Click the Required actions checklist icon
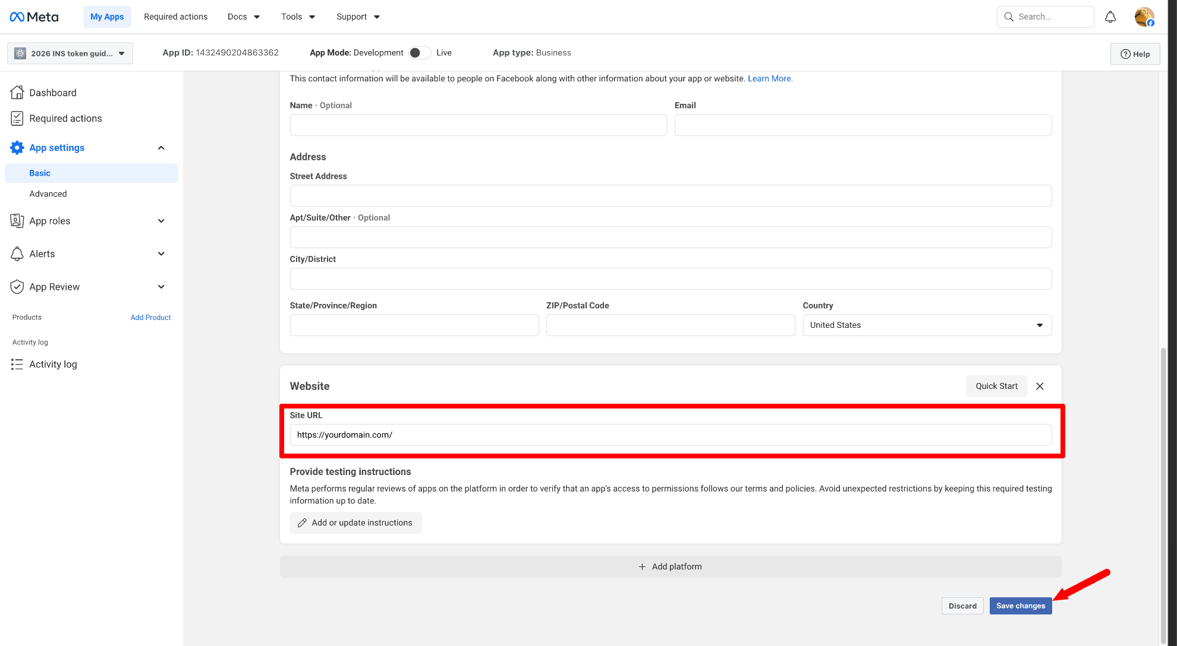The height and width of the screenshot is (646, 1177). click(17, 118)
